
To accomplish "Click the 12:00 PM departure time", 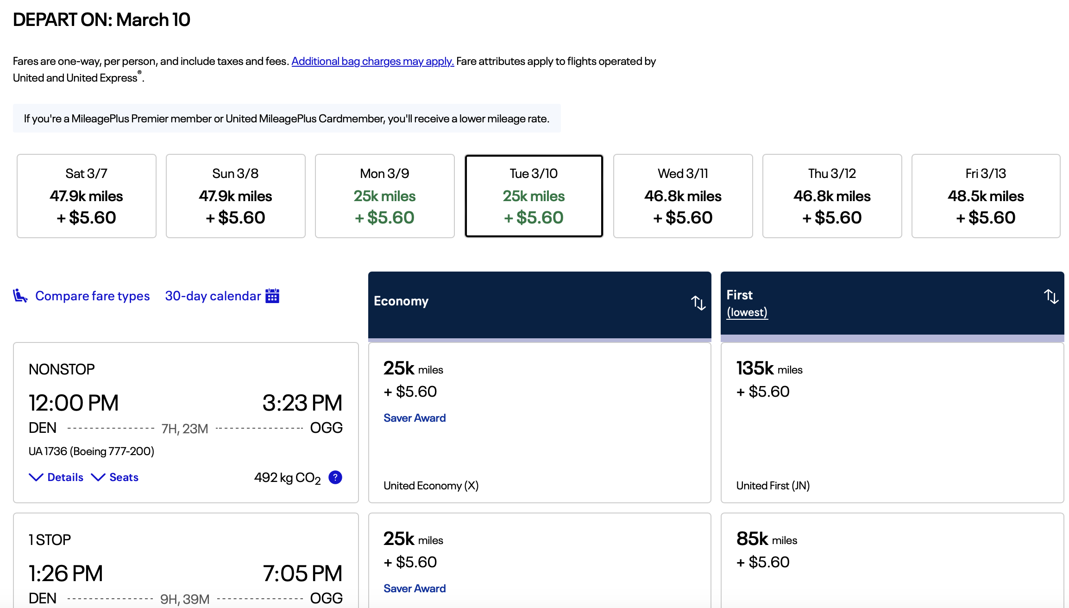I will coord(74,403).
